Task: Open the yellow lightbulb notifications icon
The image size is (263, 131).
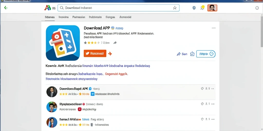Action: 203,7
